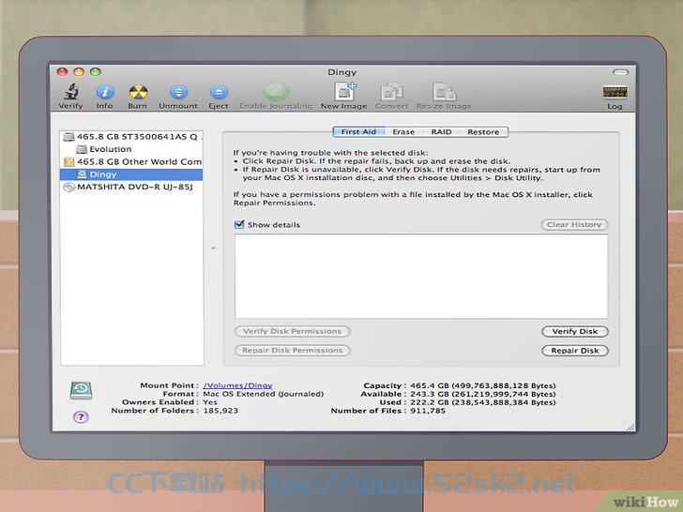
Task: Click the Available value 243.3 GB
Action: point(483,394)
